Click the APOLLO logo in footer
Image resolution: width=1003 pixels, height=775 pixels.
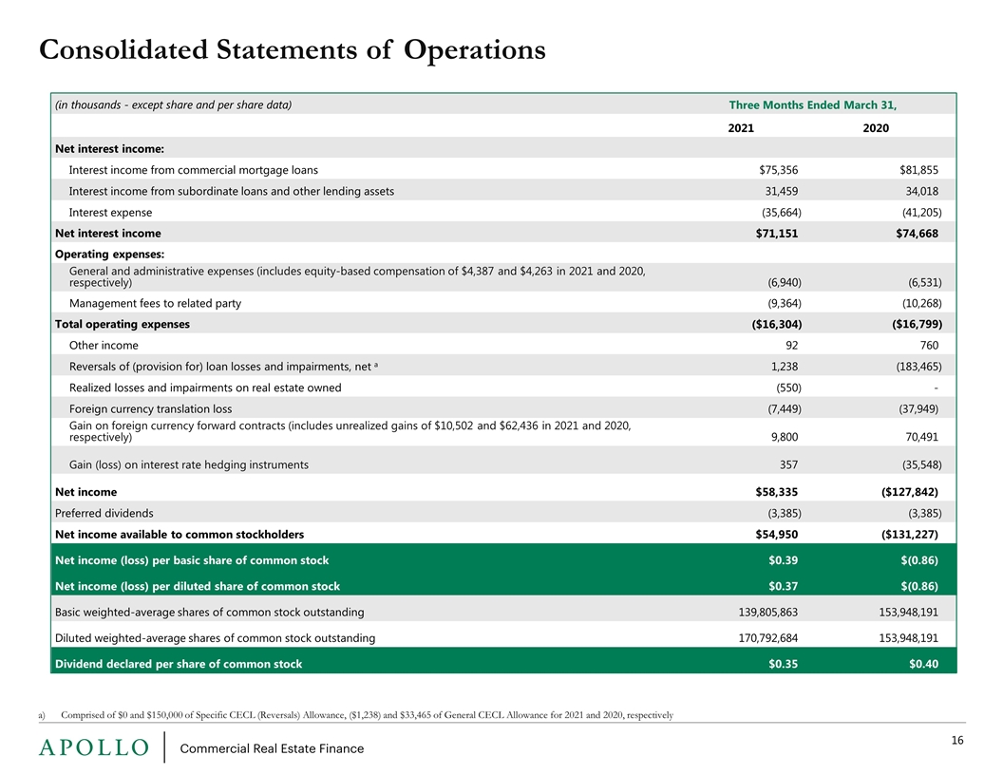94,747
